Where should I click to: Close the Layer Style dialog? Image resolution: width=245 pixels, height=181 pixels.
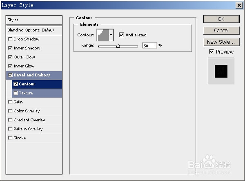(x=239, y=5)
